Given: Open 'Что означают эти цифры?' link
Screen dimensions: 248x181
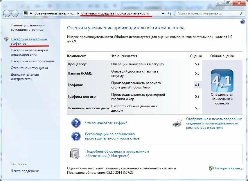Looking at the screenshot, I should [106, 123].
